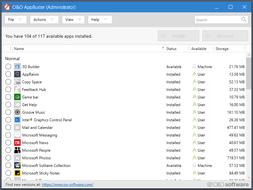Open the File dropdown menu
Screen dimensions: 253x190
(15, 20)
